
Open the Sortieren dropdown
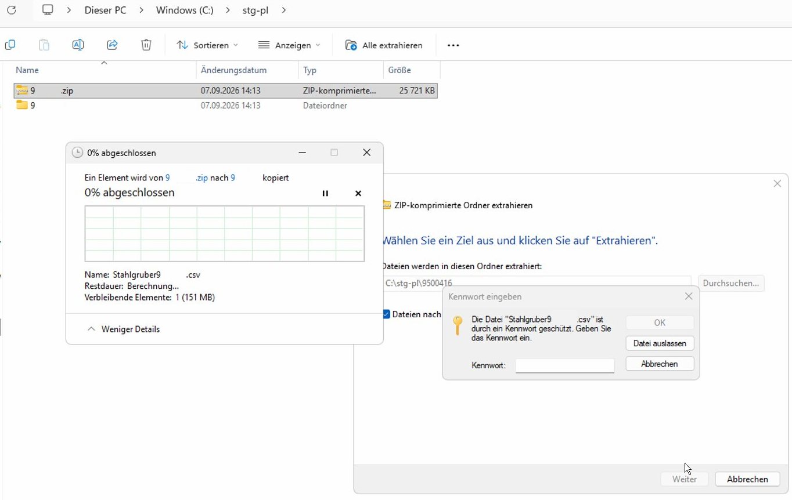tap(207, 45)
